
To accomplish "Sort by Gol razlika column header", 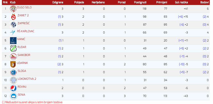I will (x=182, y=3).
